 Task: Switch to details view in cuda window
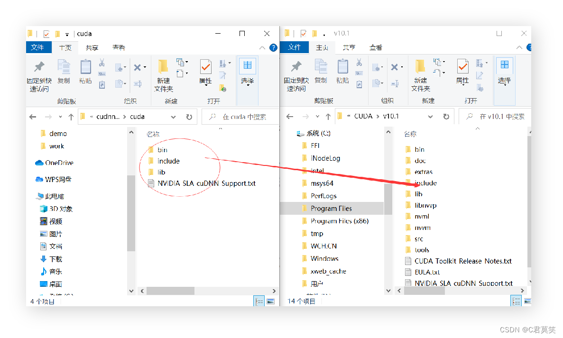point(259,301)
